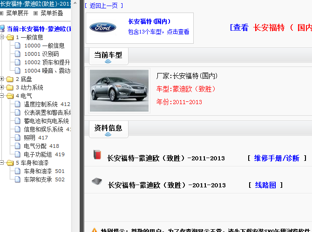
Task: Click document icon for 电子功能组 419
Action: coord(18,154)
